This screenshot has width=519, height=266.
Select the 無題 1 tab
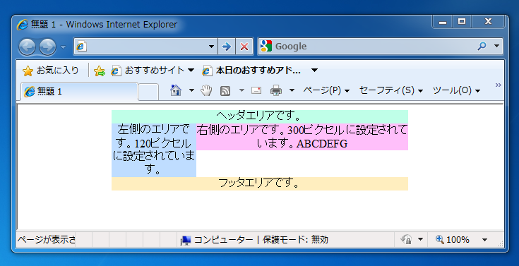coord(79,91)
